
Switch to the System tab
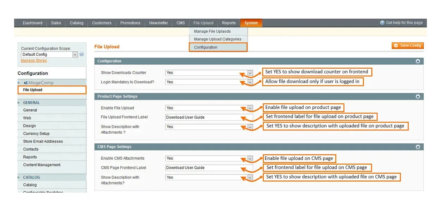tap(251, 23)
